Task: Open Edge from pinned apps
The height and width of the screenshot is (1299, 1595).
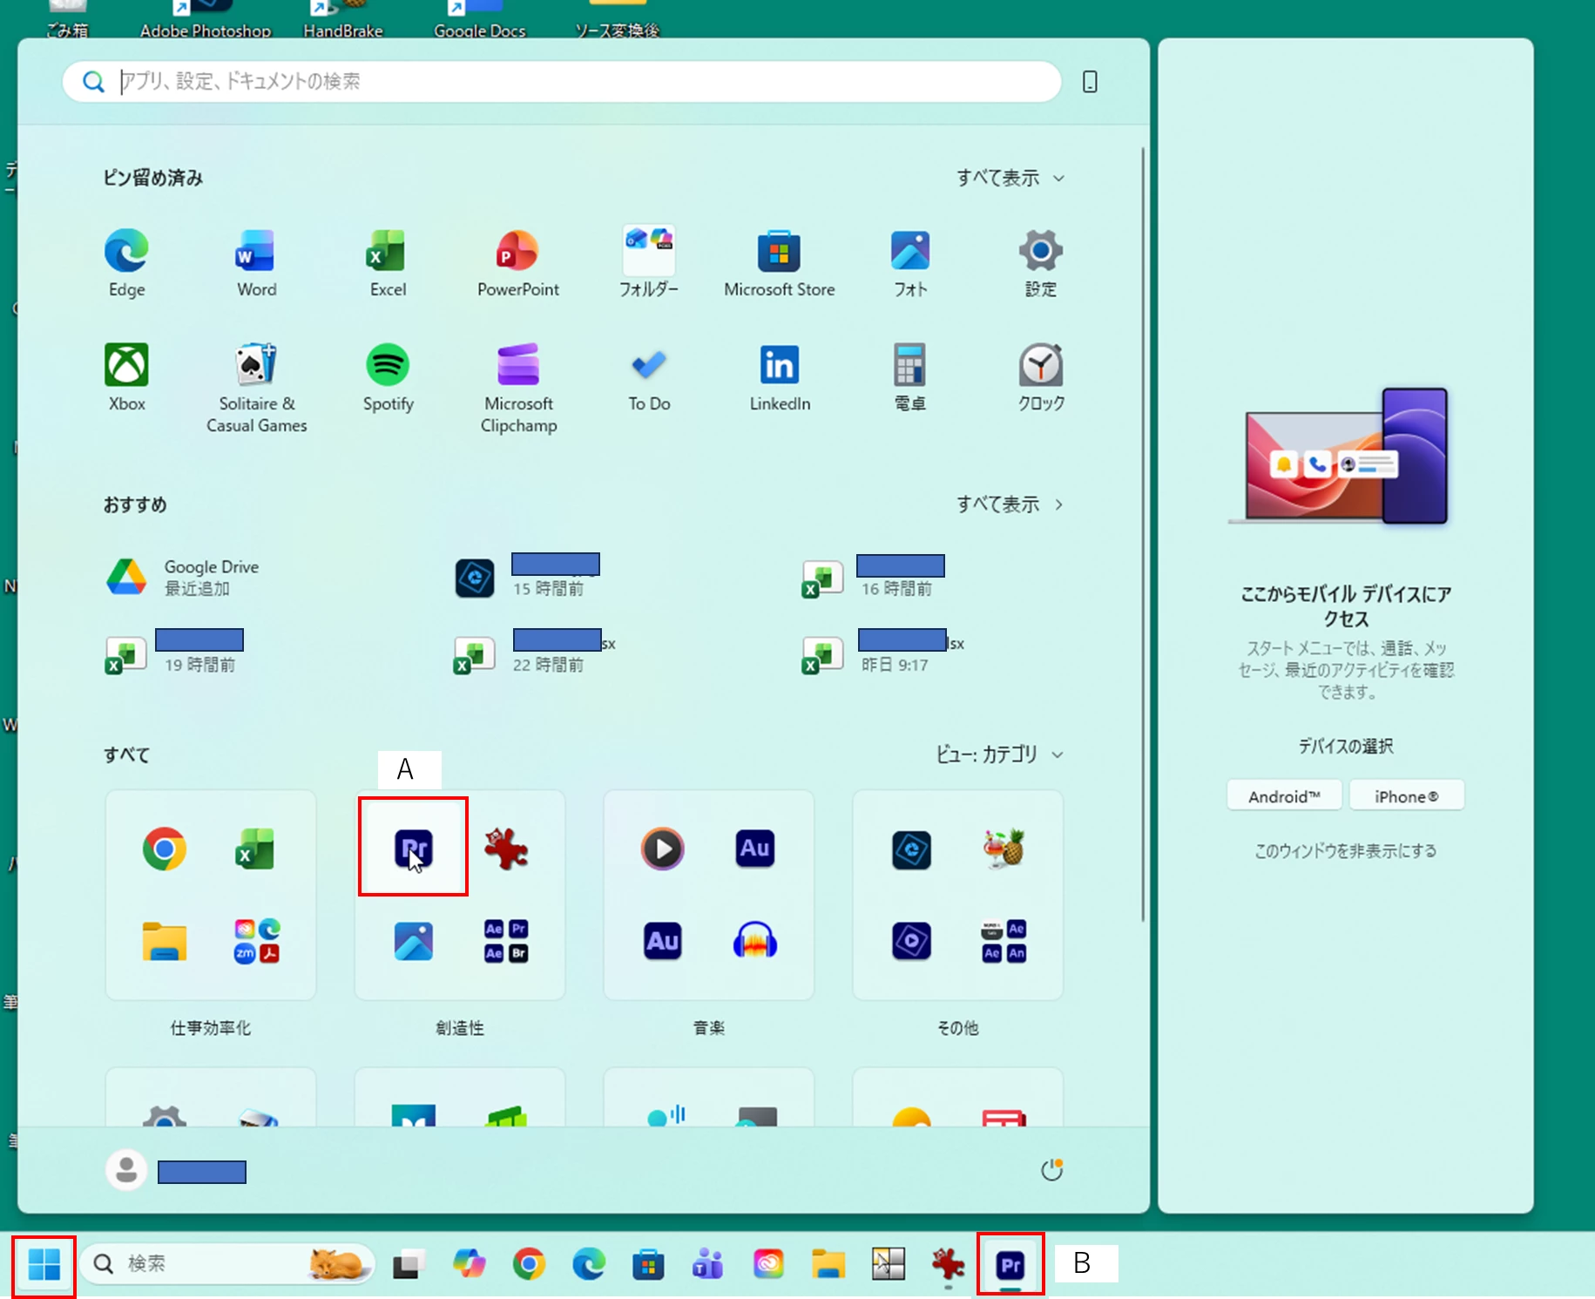Action: pyautogui.click(x=126, y=263)
